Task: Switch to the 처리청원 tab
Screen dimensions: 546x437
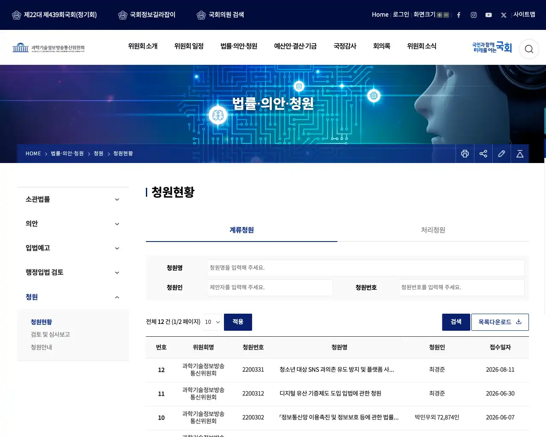Action: click(433, 230)
